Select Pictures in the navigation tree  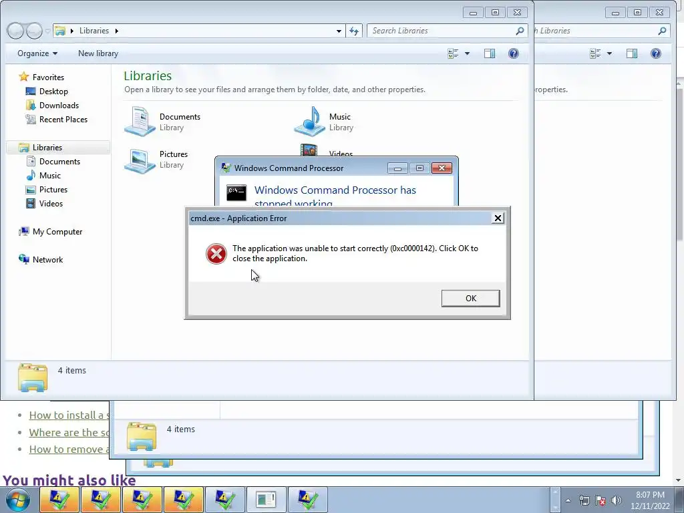tap(53, 189)
